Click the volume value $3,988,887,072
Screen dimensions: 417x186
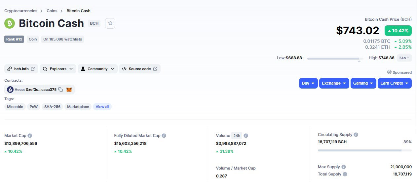(x=231, y=144)
